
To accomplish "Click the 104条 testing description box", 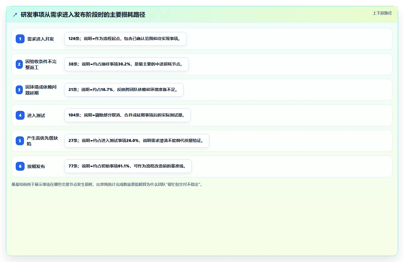I will (x=127, y=115).
